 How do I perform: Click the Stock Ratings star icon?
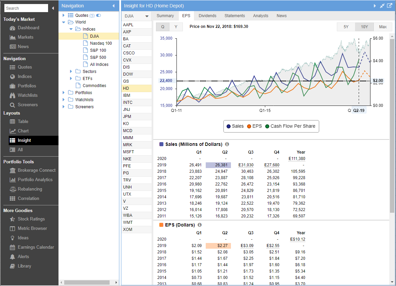coord(12,219)
